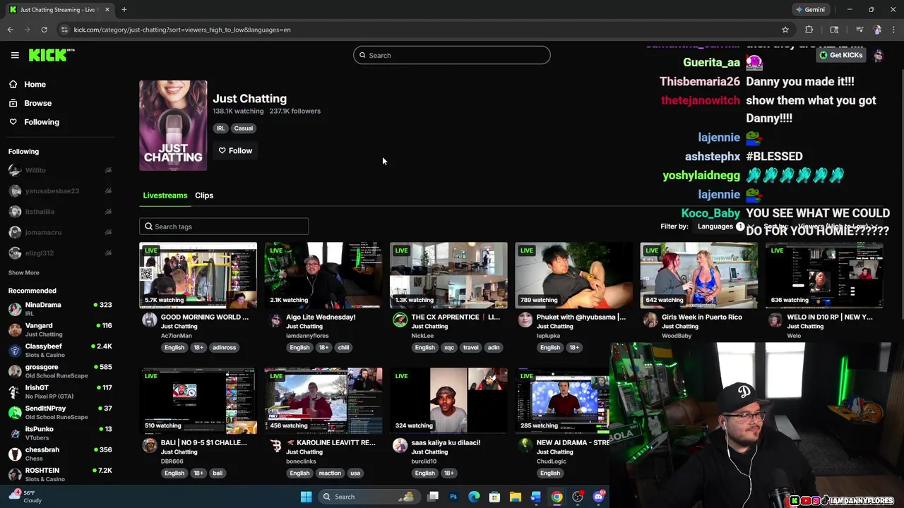Click the KICK logo
The image size is (904, 508).
(52, 55)
